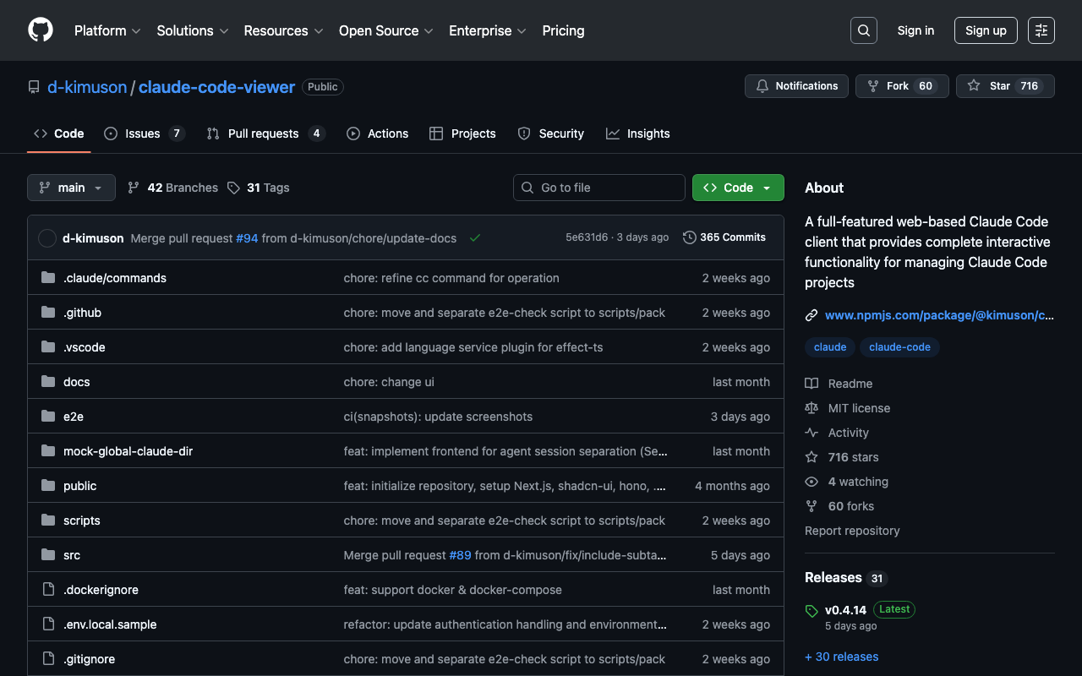This screenshot has width=1082, height=676.
Task: Switch to the Issues tab
Action: pos(143,134)
